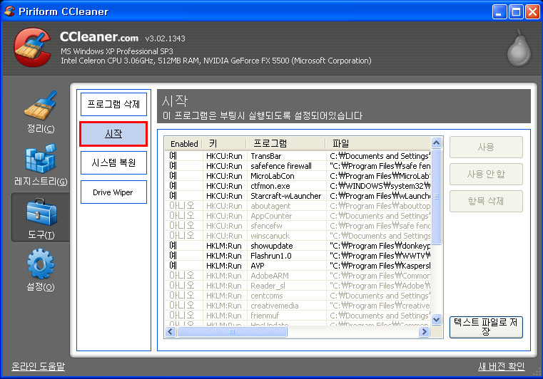
Task: Open the 정리(C) cleaner section
Action: coord(41,112)
